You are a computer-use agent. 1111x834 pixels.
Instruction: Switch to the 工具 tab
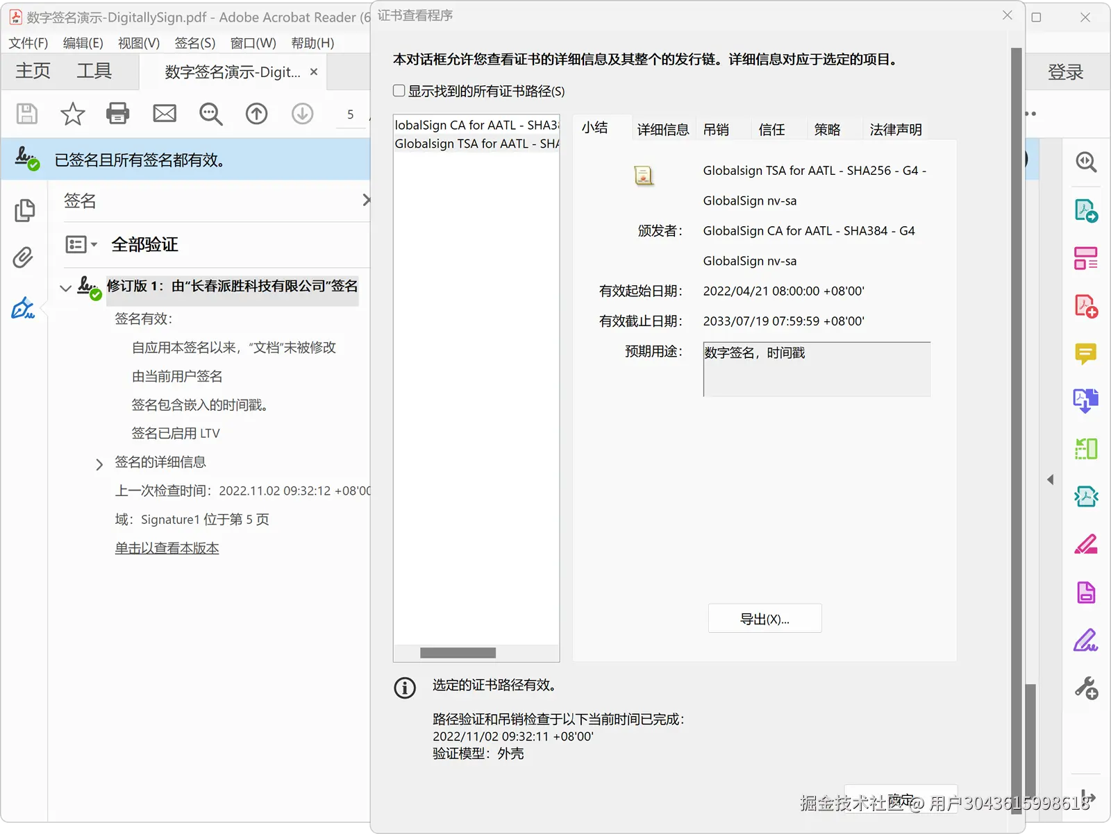pos(94,71)
